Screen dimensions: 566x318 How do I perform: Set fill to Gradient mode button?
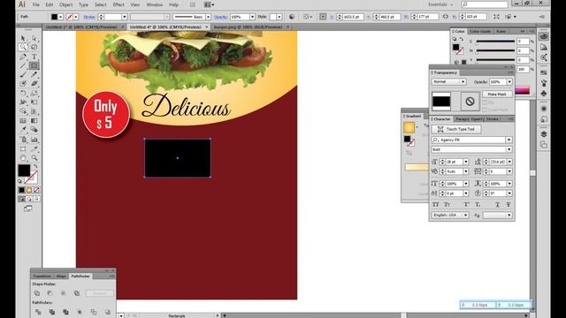click(29, 190)
